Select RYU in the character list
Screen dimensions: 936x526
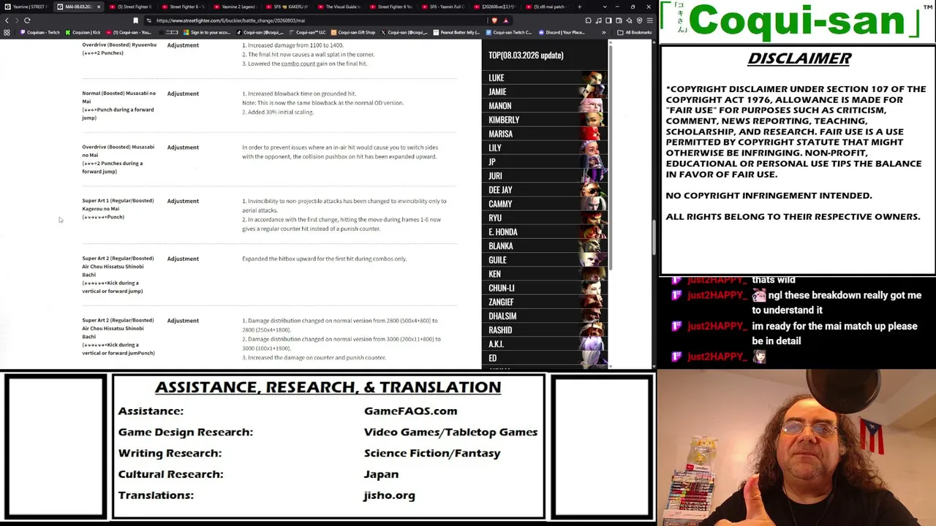(544, 218)
